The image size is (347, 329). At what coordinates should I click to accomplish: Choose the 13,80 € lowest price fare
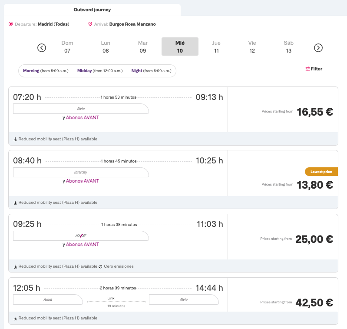[x=314, y=185]
